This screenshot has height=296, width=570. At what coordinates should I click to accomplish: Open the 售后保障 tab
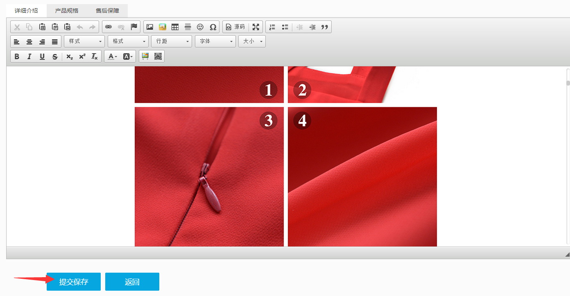coord(108,11)
